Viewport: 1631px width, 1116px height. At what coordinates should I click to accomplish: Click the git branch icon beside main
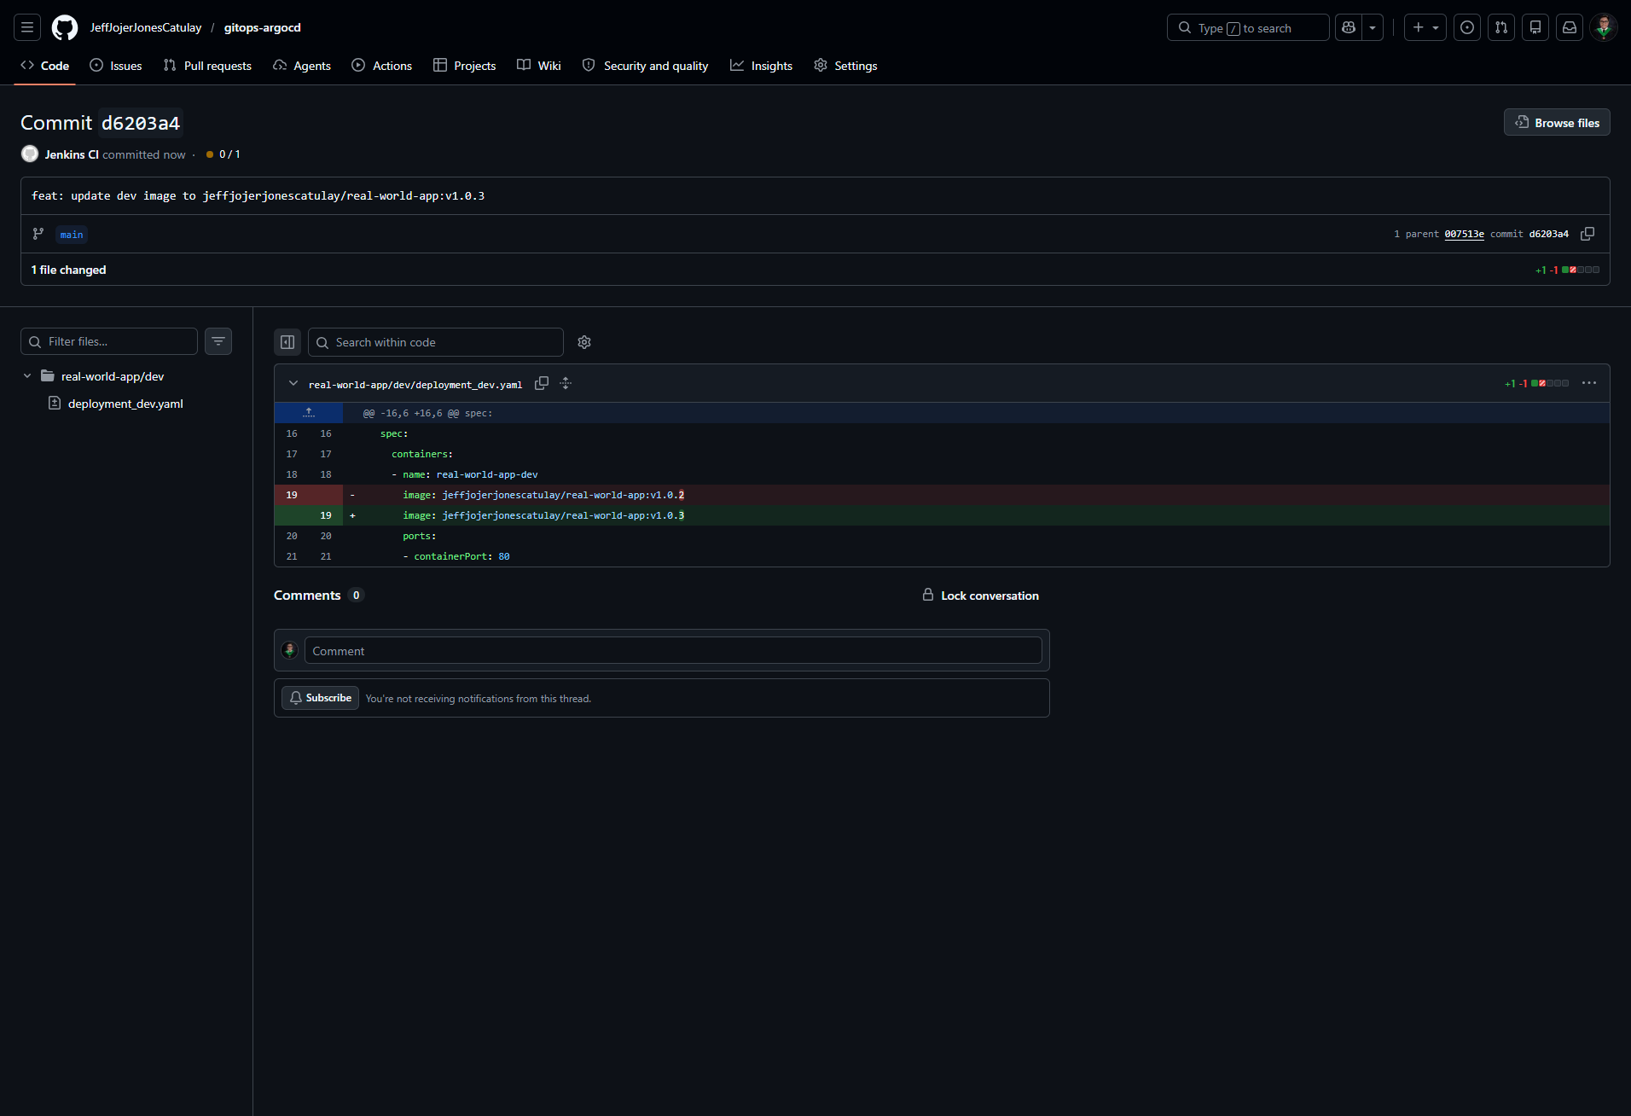pos(38,234)
